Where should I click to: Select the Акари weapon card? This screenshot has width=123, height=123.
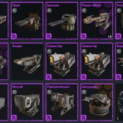click(27, 61)
